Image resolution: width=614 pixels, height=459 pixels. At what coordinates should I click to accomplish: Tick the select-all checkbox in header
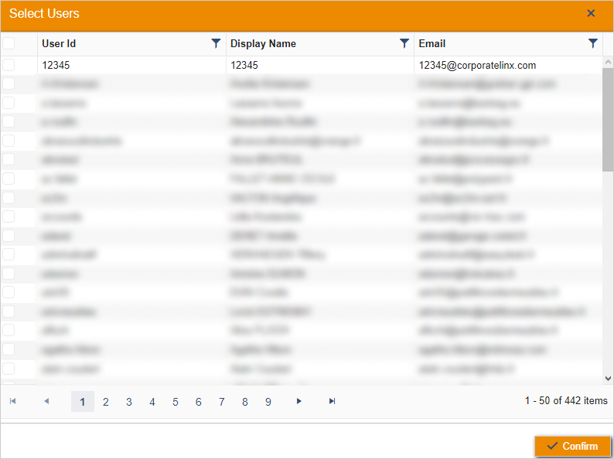(9, 44)
